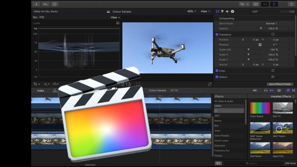Open the enhancement wand dropdown
Viewport: 297px width, 167px height.
[x=47, y=84]
